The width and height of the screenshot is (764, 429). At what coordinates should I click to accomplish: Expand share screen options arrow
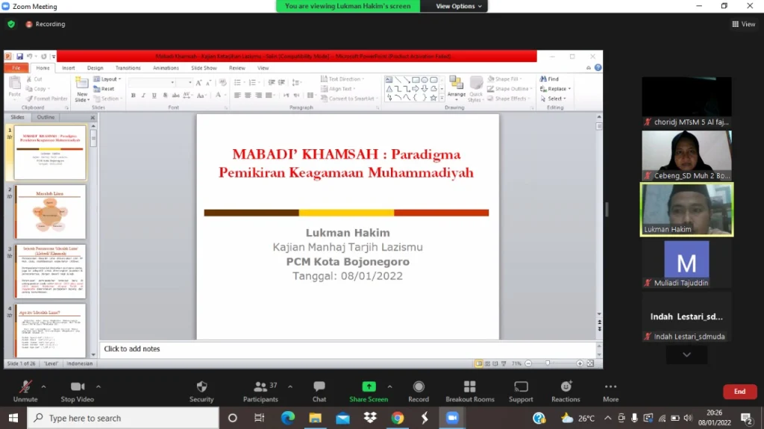click(x=389, y=386)
